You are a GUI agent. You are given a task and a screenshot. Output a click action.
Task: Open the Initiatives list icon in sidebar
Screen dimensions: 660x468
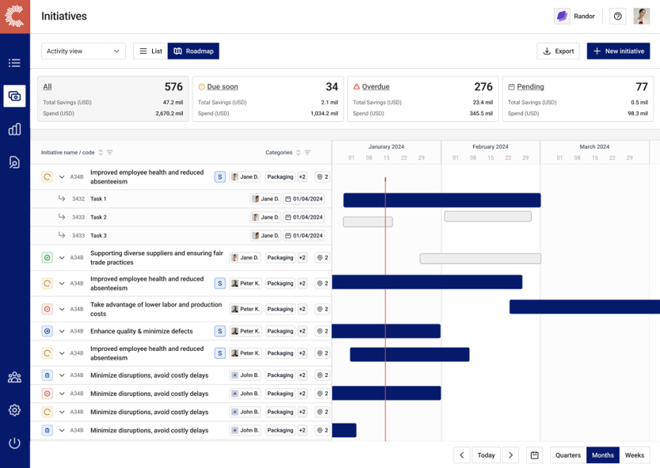click(14, 63)
